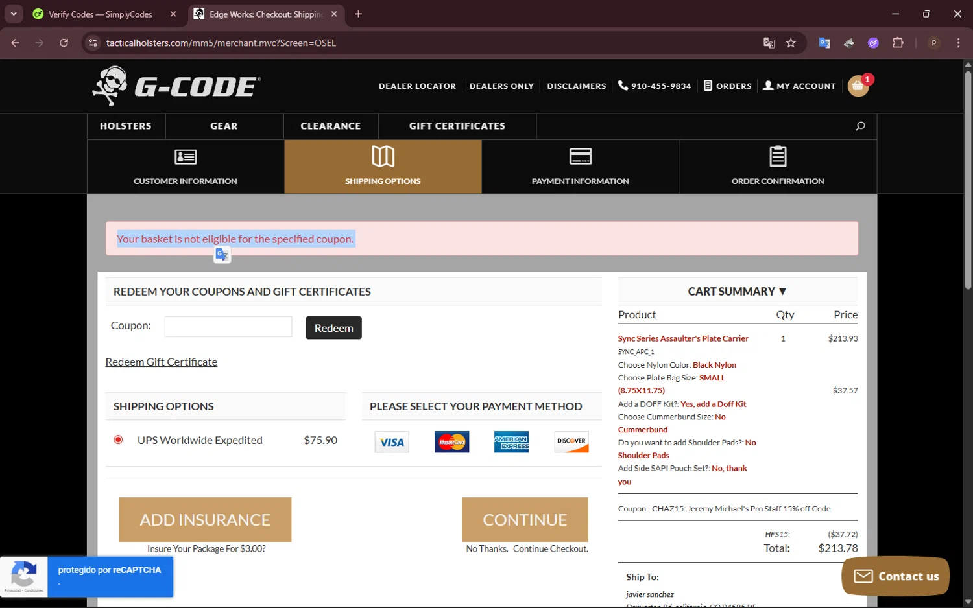Click the ($37.72) HFS15 discount
Screen dimensions: 973x608
click(843, 535)
